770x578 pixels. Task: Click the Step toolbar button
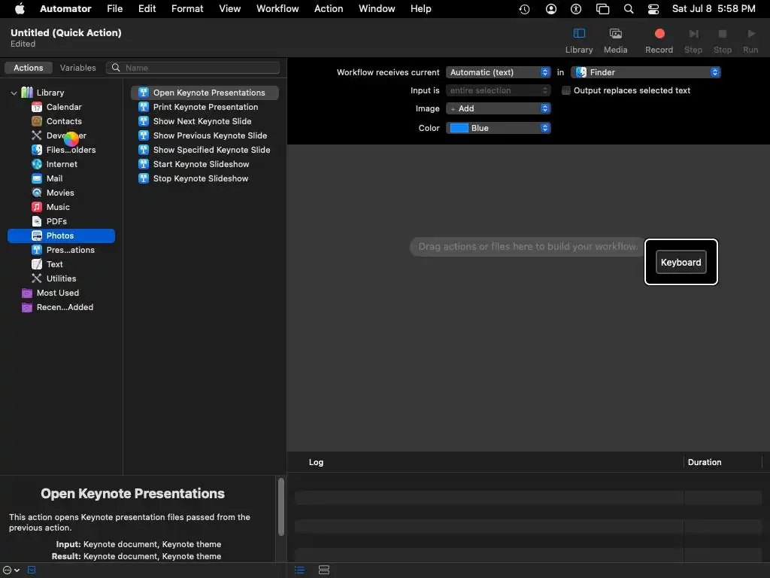point(693,41)
